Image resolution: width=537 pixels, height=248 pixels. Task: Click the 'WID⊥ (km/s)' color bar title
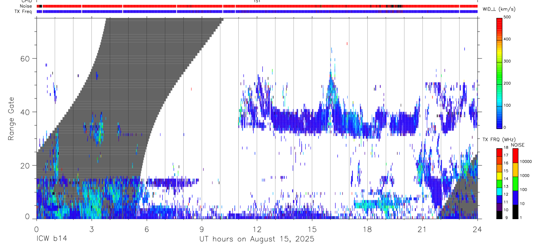(498, 9)
